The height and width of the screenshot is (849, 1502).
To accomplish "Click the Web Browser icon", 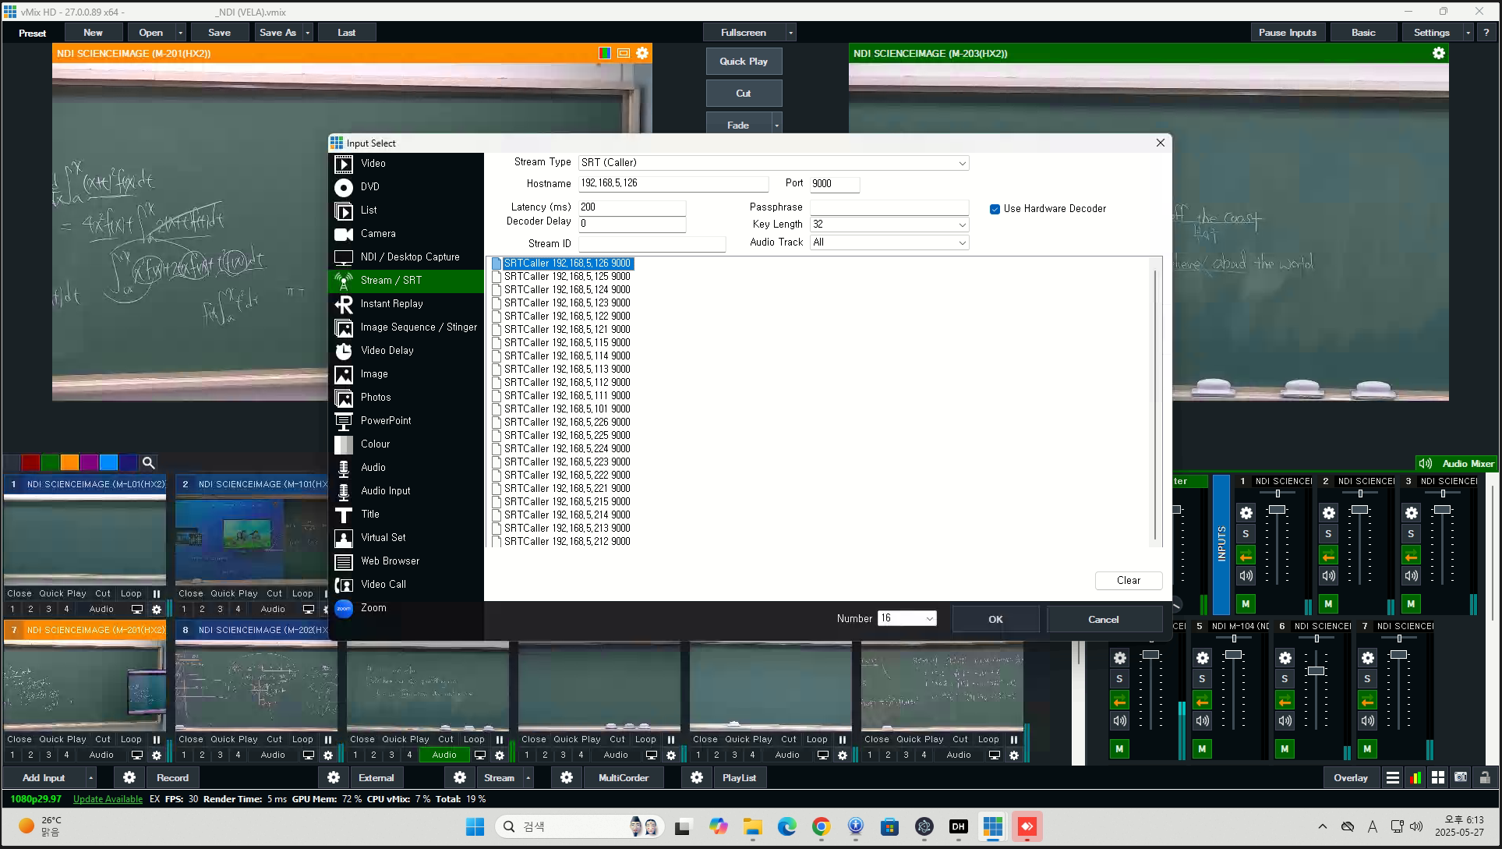I will 344,561.
